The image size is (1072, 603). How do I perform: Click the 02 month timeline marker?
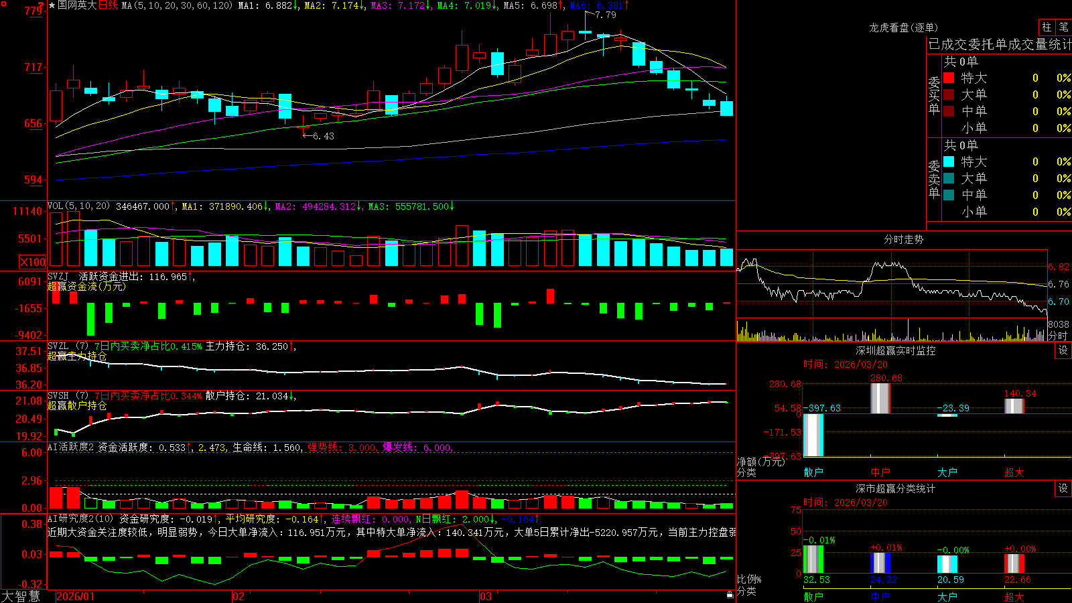coord(239,596)
